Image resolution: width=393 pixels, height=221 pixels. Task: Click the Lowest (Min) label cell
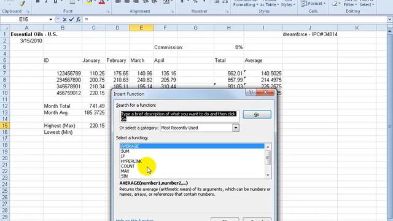click(63, 132)
